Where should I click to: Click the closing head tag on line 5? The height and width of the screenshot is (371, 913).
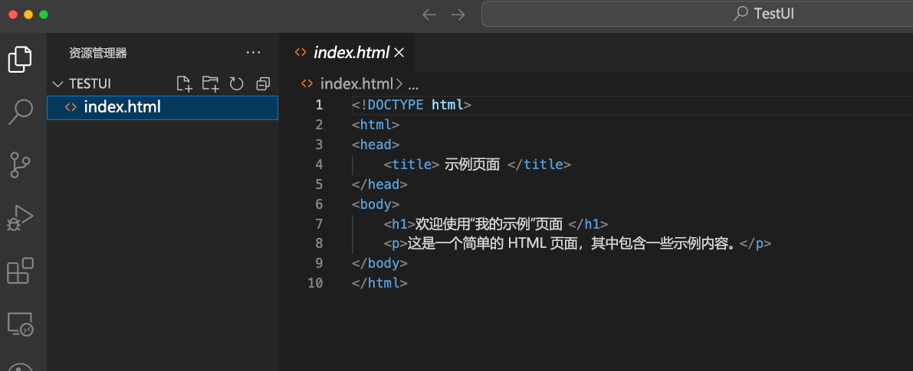point(379,184)
